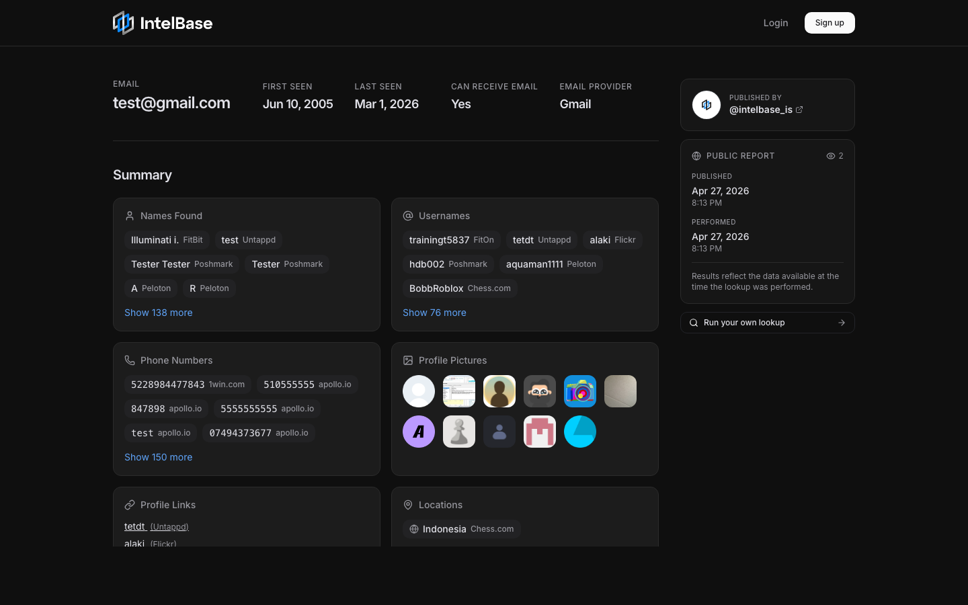The width and height of the screenshot is (968, 605).
Task: Click the Phone Numbers handset icon
Action: (130, 360)
